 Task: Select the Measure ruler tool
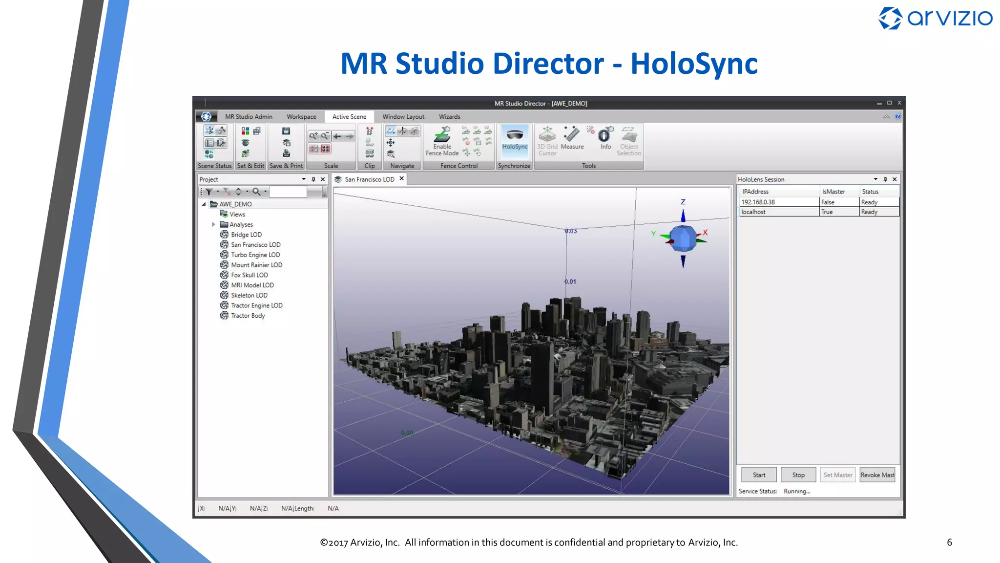[572, 138]
